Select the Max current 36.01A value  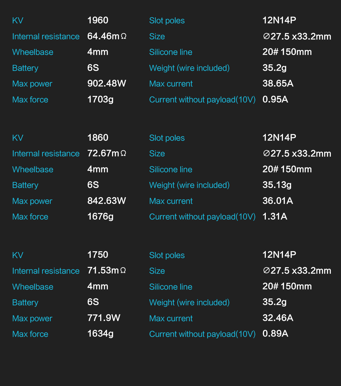pos(278,201)
